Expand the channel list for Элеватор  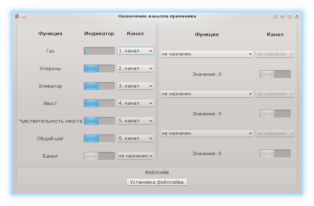pyautogui.click(x=135, y=86)
